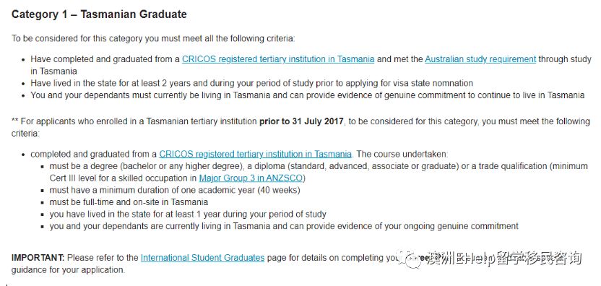Open the Major Group 3 in ANZSCO link

(251, 178)
